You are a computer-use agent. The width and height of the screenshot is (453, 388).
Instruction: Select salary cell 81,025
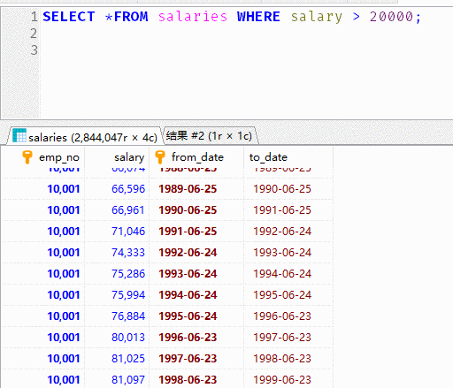pyautogui.click(x=117, y=359)
